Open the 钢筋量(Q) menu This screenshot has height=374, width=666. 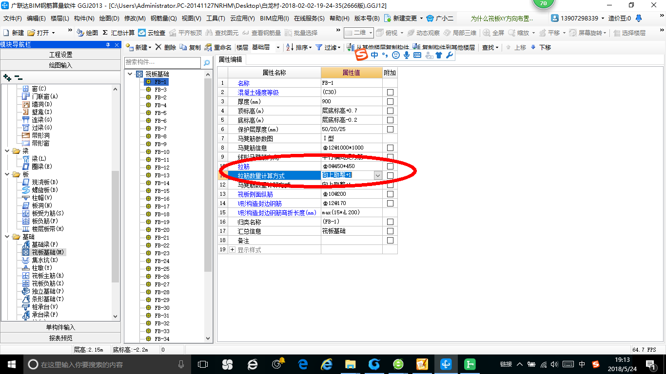click(x=163, y=19)
